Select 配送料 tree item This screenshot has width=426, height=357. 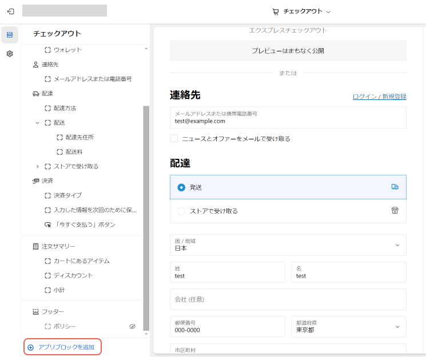(74, 152)
